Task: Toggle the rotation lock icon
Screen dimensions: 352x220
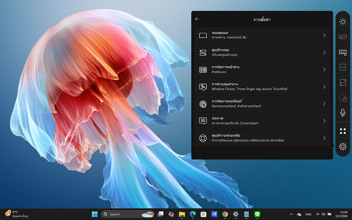Action: [x=343, y=97]
